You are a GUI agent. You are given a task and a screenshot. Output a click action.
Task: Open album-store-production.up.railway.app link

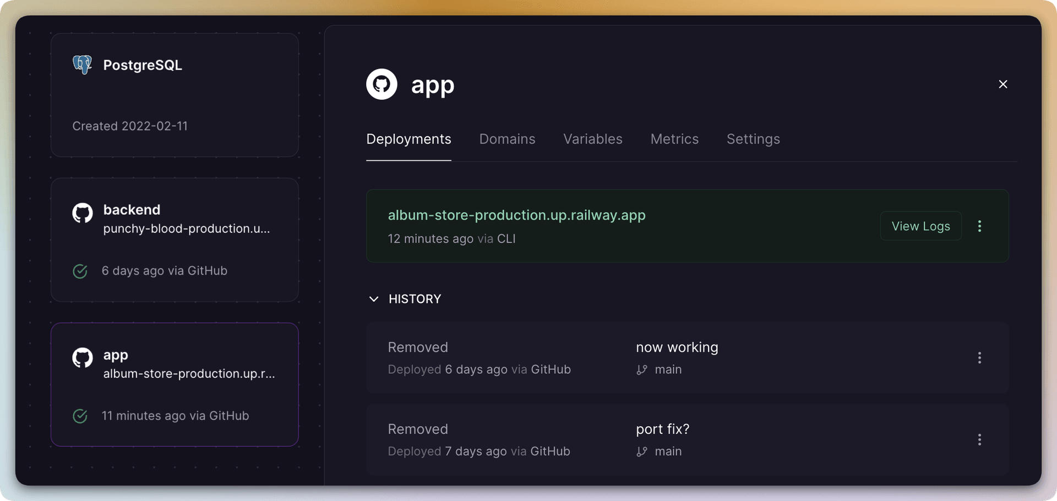coord(516,215)
